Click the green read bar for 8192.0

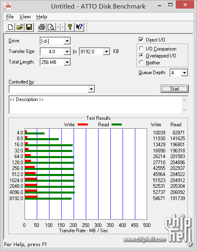(48, 199)
